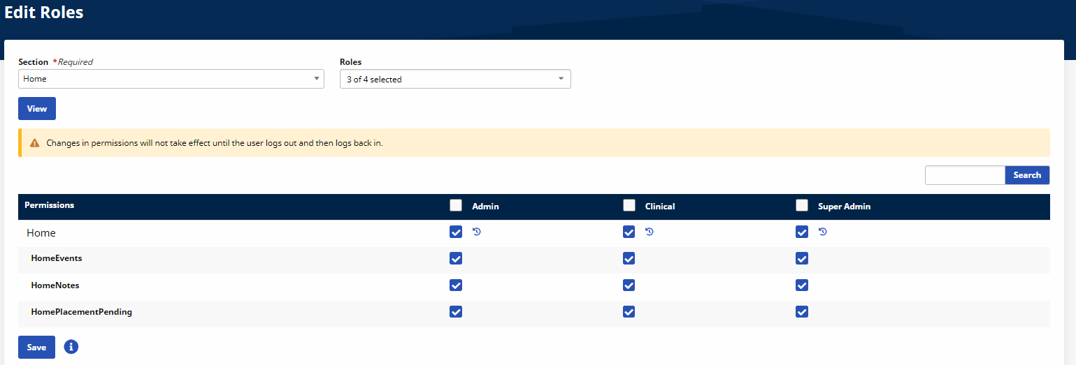This screenshot has height=365, width=1076.
Task: Check the Admin column header checkbox
Action: point(456,205)
